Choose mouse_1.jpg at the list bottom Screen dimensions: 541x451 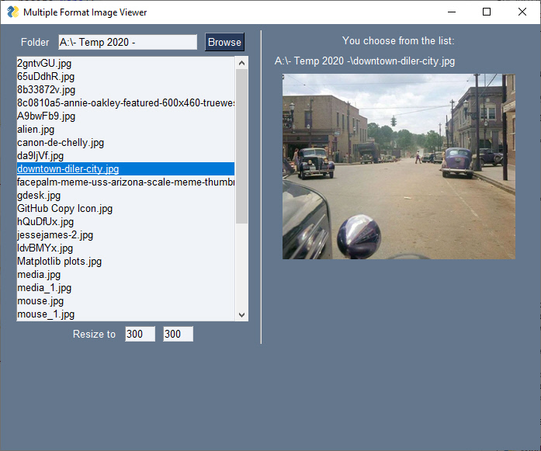click(x=46, y=314)
